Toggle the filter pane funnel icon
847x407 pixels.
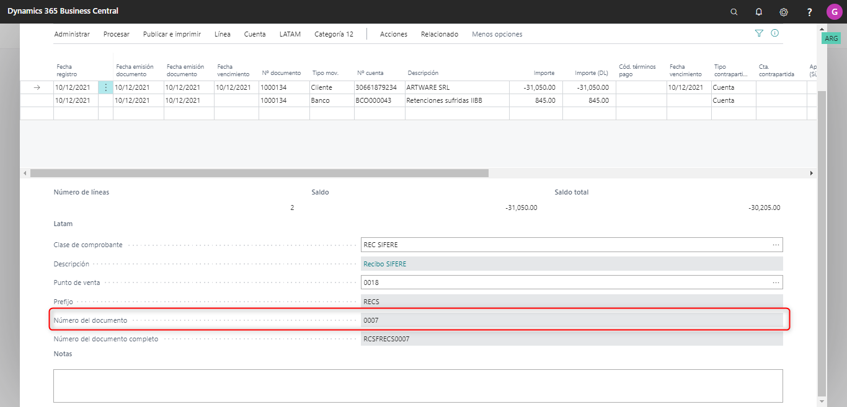pos(759,33)
